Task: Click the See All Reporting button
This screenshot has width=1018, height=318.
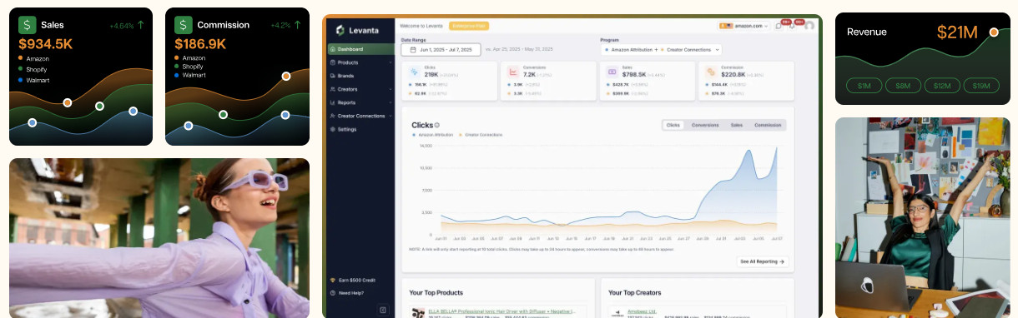Action: [762, 261]
